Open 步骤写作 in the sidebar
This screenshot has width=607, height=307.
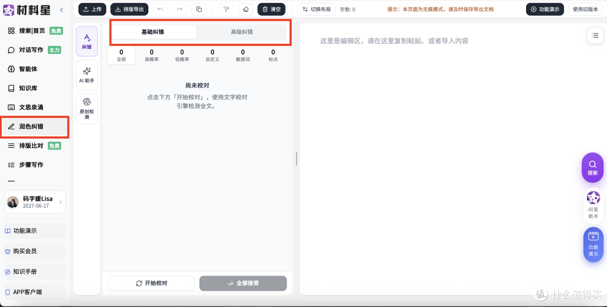pyautogui.click(x=35, y=164)
